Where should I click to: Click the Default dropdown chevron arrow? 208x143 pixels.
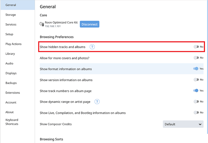point(200,124)
